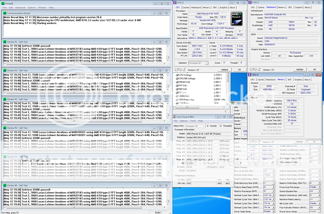Click the Worker #2 Self-Test window icon
Image resolution: width=324 pixels, height=214 pixels.
tap(5, 71)
